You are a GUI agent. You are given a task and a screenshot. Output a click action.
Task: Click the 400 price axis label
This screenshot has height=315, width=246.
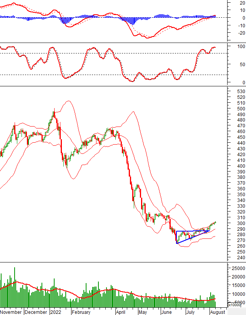point(241,166)
